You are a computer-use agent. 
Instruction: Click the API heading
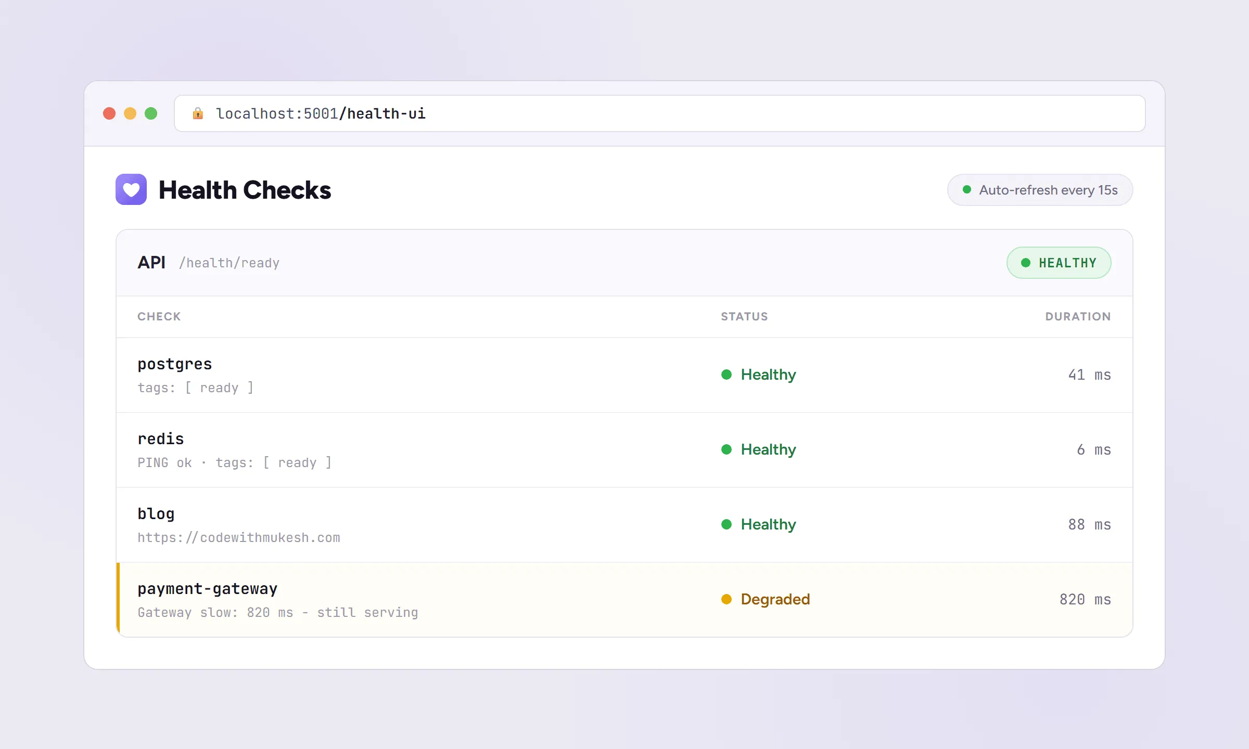(151, 262)
